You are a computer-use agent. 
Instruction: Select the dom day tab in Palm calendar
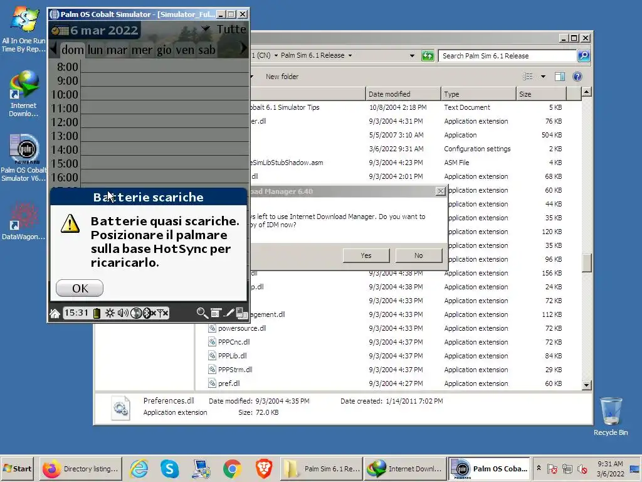73,50
